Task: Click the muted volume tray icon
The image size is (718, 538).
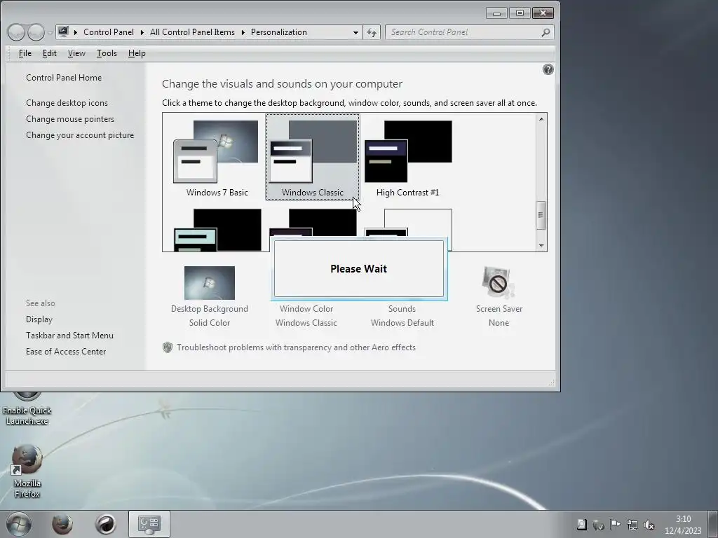Action: tap(649, 525)
